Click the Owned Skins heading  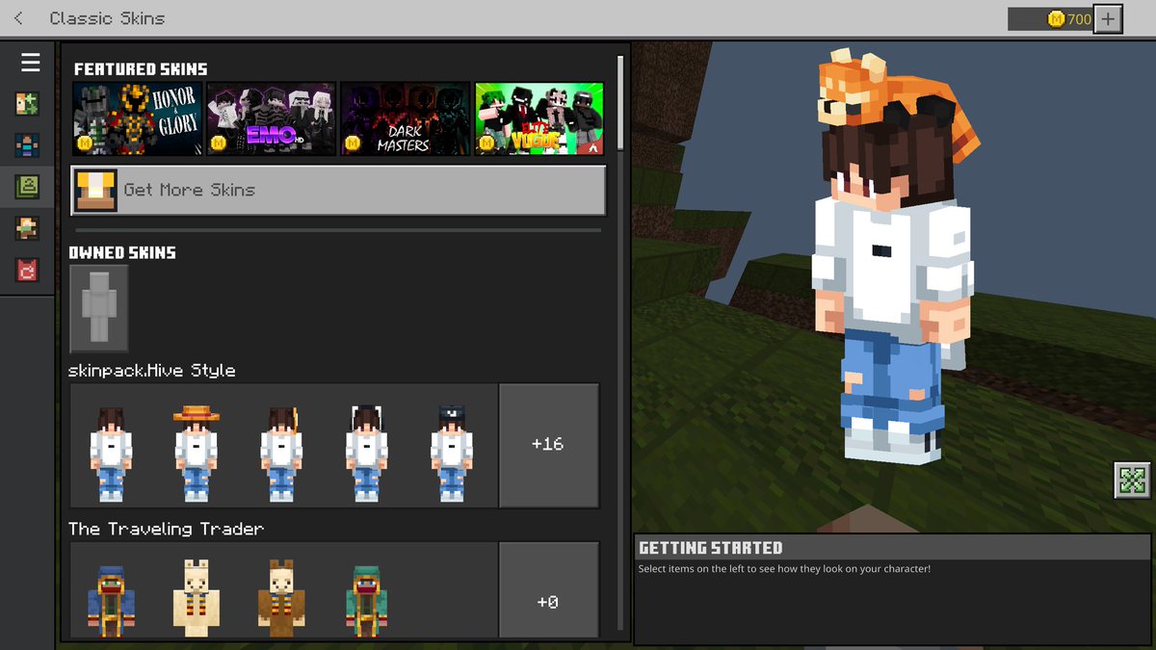122,253
